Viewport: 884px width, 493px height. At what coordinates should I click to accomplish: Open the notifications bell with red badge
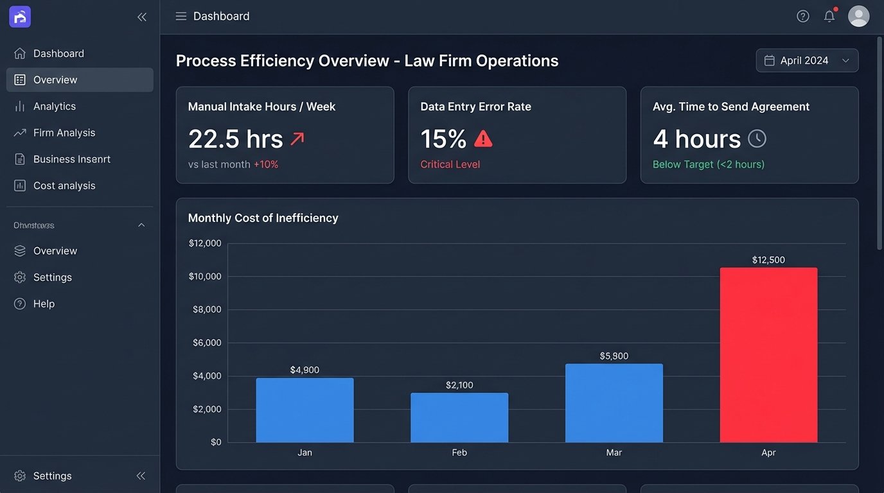(x=829, y=15)
